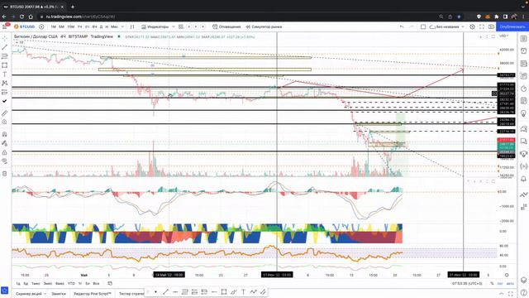Redo the chart action
The image size is (529, 298).
point(412,26)
